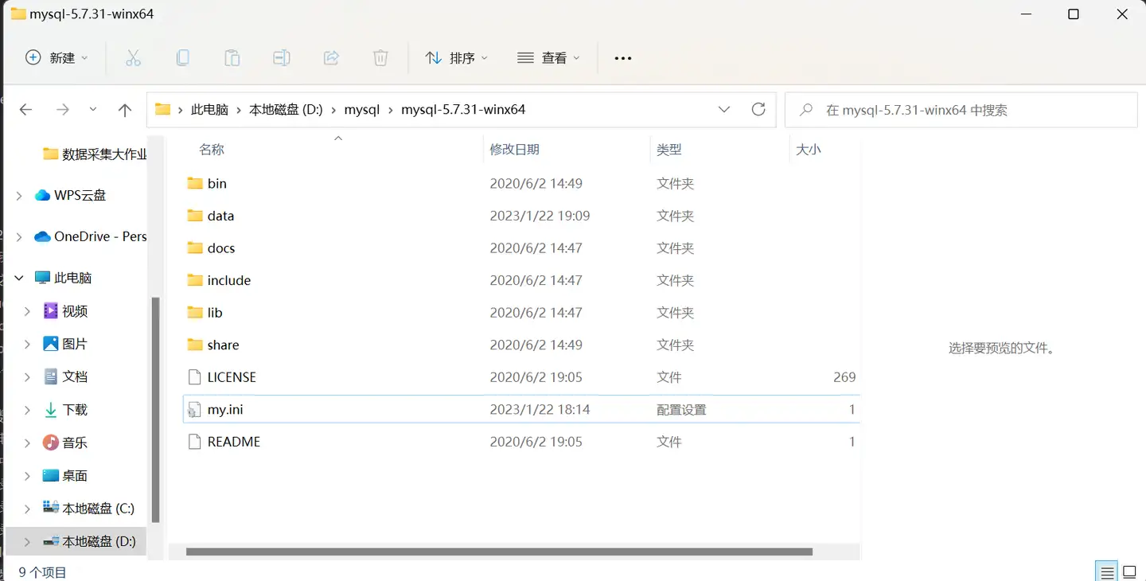Expand the 视频 tree node
This screenshot has height=581, width=1146.
[27, 311]
